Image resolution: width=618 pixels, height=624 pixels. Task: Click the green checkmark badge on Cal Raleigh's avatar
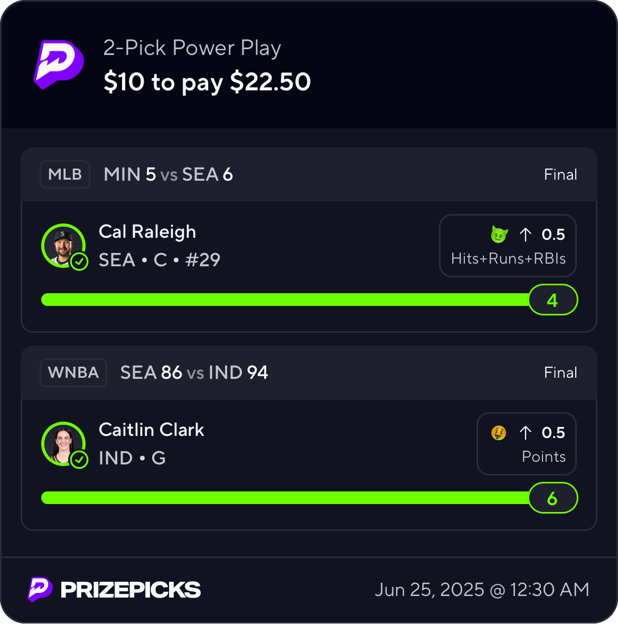click(79, 262)
